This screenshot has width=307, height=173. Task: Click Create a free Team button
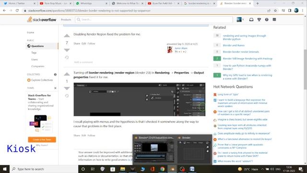pos(42,139)
